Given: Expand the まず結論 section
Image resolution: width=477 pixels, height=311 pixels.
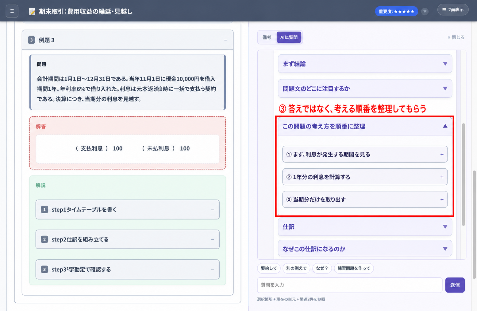Looking at the screenshot, I should point(365,64).
